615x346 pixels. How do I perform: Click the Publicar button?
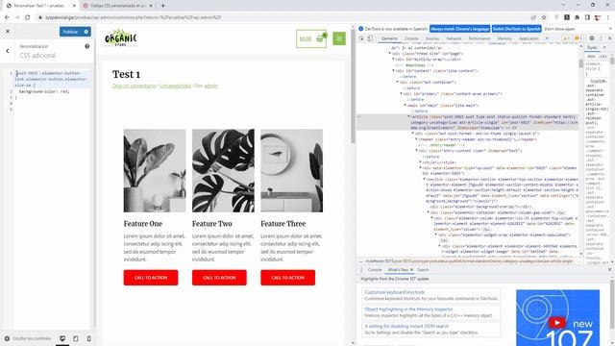70,32
